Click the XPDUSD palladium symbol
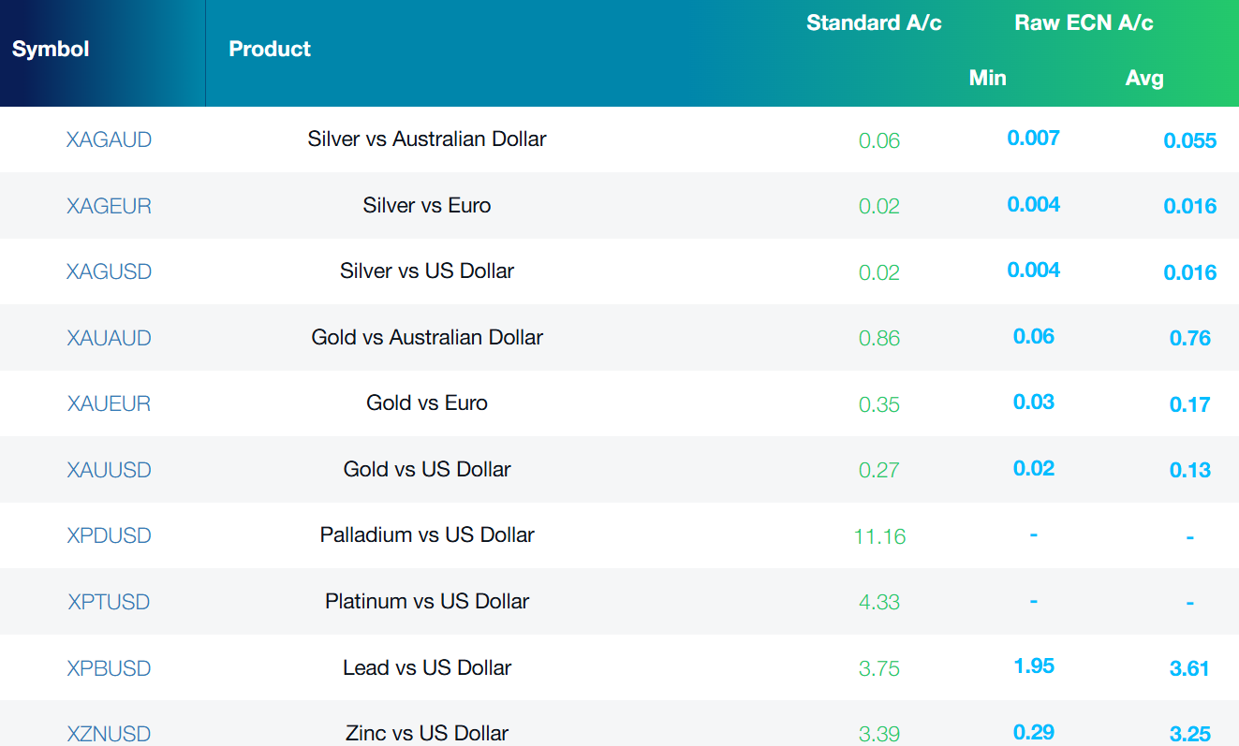 pyautogui.click(x=109, y=535)
